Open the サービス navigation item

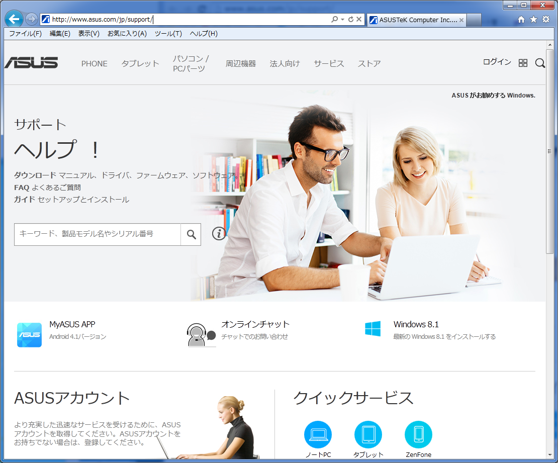click(329, 64)
